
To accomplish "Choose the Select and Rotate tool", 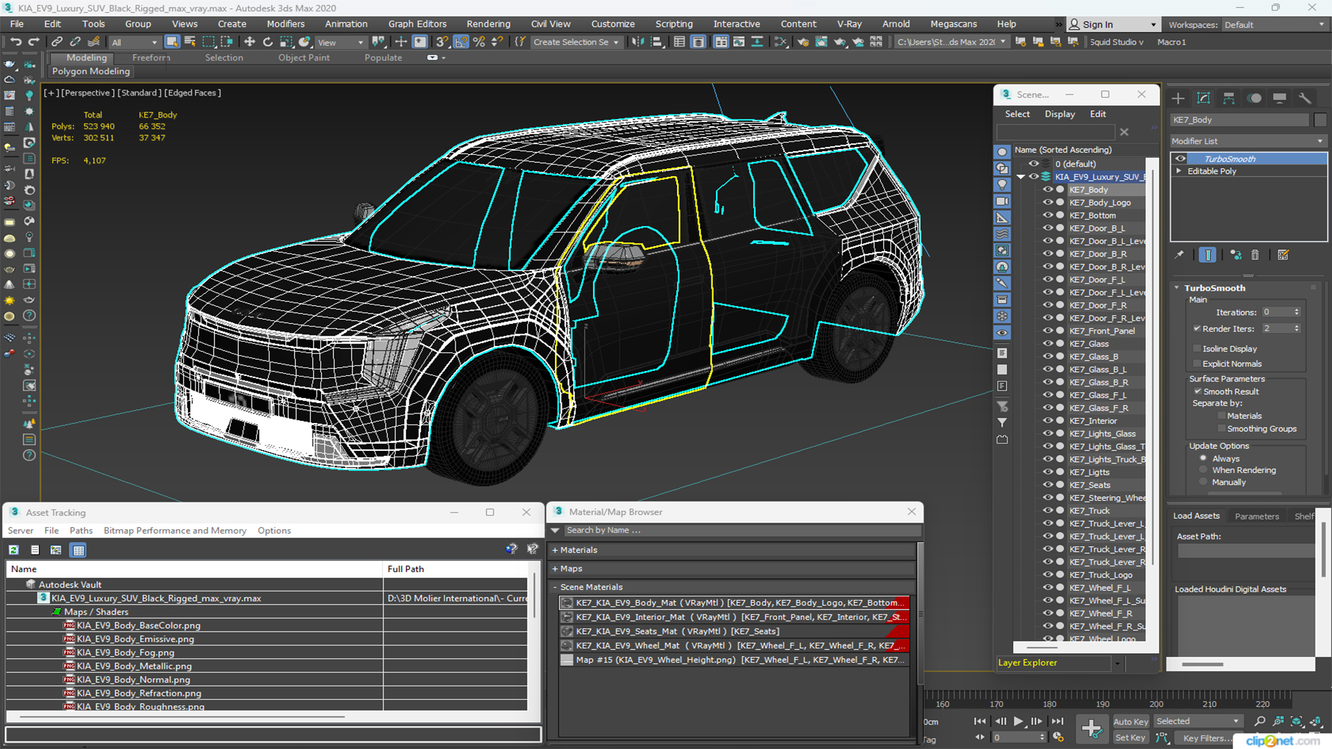I will coord(268,42).
